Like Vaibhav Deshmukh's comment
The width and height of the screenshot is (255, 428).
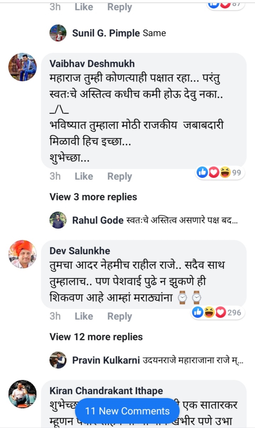coord(84,176)
